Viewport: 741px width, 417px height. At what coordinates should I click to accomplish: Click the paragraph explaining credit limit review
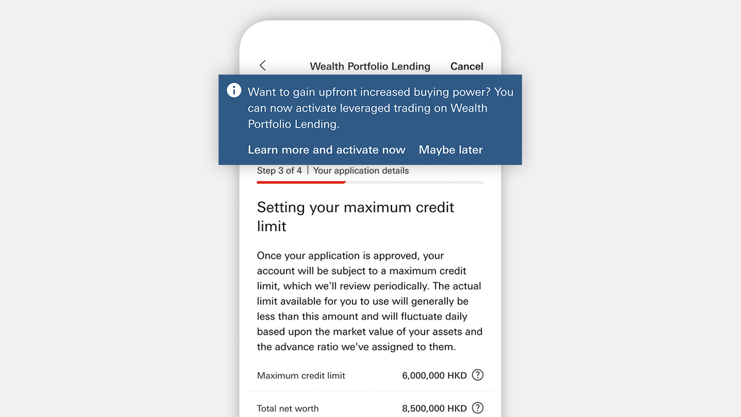pyautogui.click(x=370, y=301)
